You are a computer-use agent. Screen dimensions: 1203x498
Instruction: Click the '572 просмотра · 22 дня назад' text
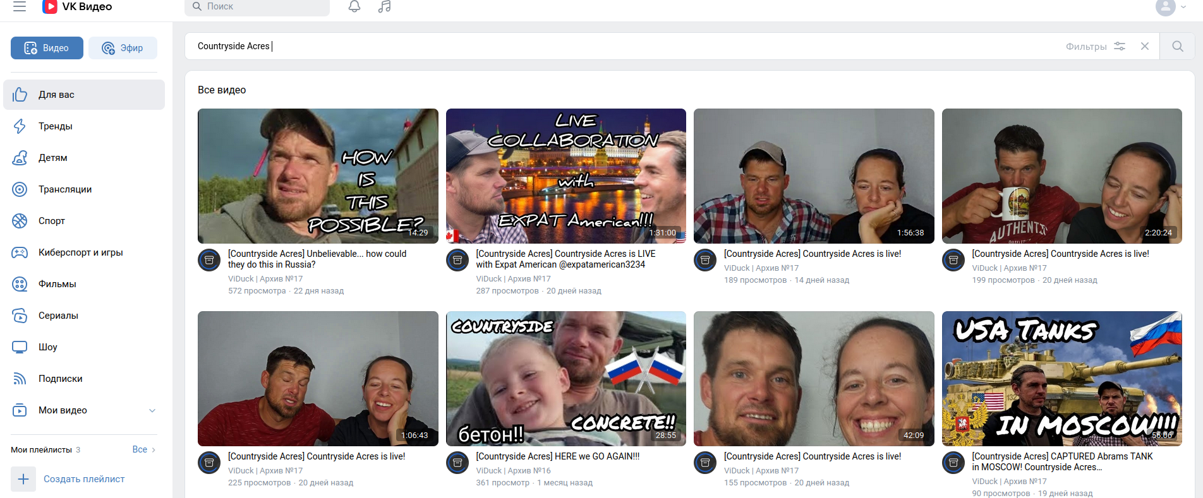click(x=286, y=291)
